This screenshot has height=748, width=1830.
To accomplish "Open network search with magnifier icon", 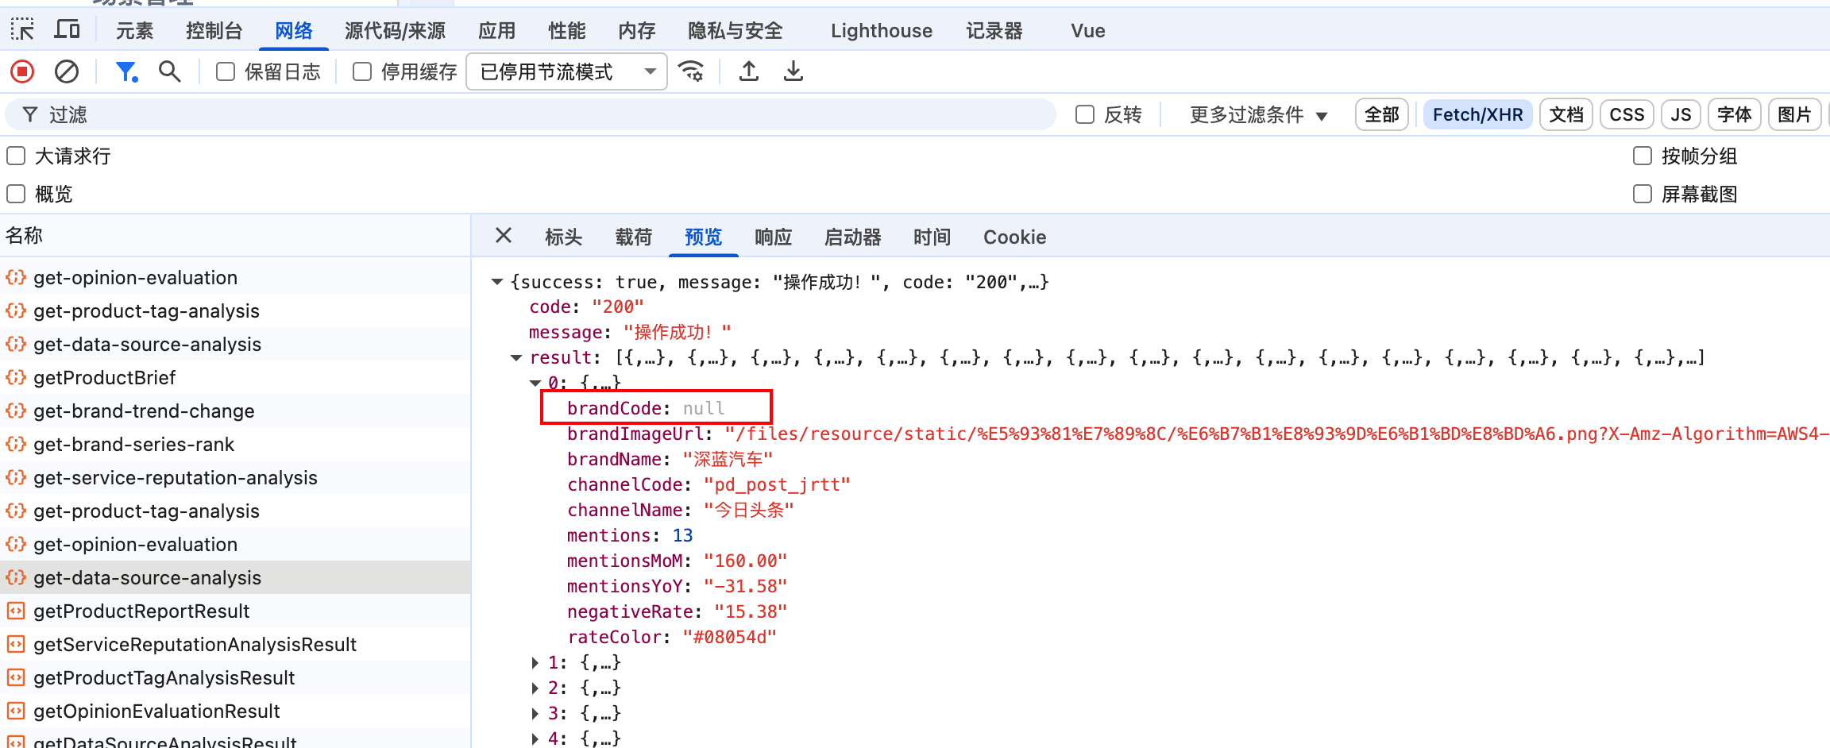I will (169, 72).
